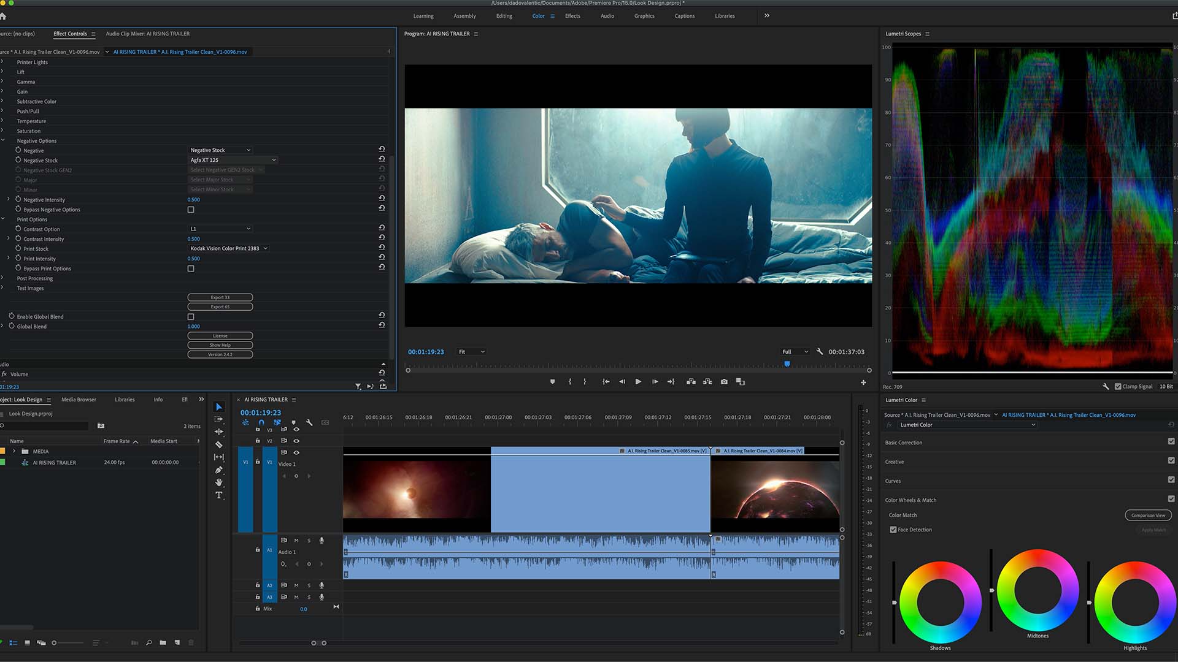The height and width of the screenshot is (662, 1178).
Task: Toggle V1 track output eye icon
Action: (296, 452)
